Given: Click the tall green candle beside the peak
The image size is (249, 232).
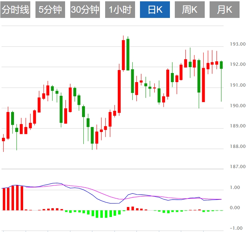Looking at the screenshot, I should 128,54.
